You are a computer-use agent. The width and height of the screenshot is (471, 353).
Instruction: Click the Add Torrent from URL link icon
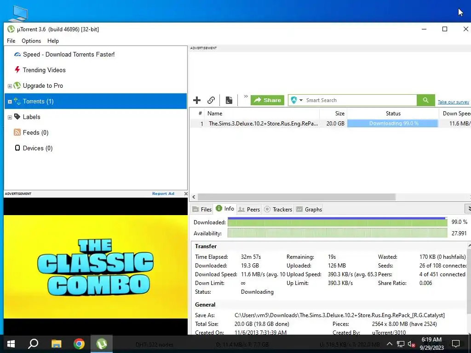(211, 100)
